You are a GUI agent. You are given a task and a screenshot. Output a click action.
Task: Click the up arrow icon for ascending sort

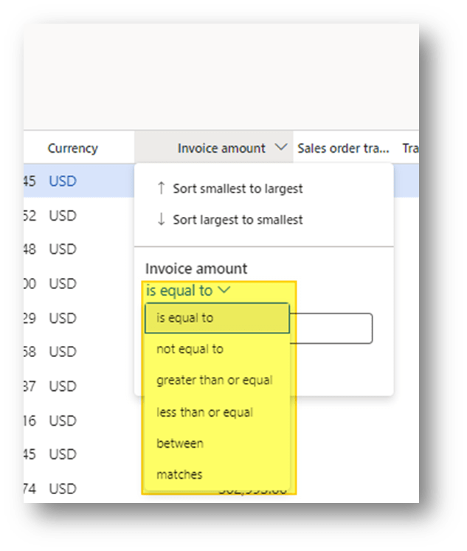click(x=161, y=189)
